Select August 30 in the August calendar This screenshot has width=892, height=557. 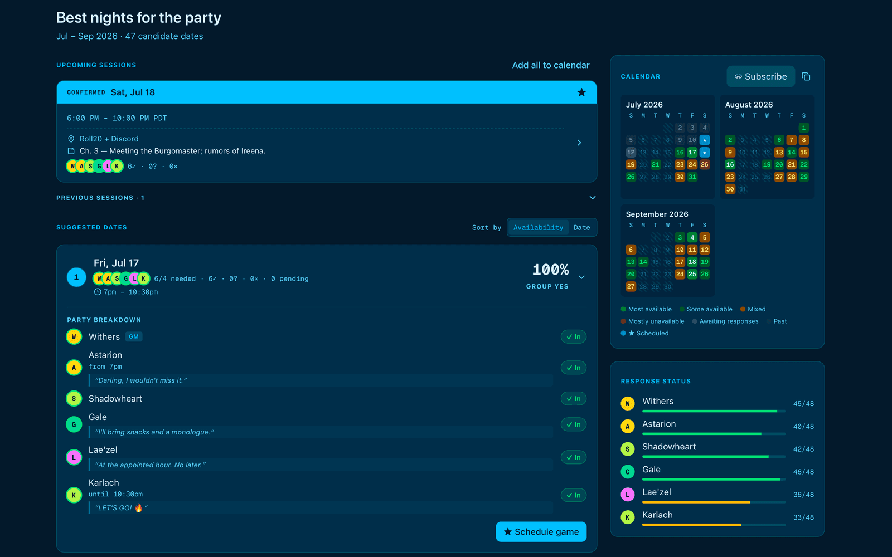[x=730, y=189]
